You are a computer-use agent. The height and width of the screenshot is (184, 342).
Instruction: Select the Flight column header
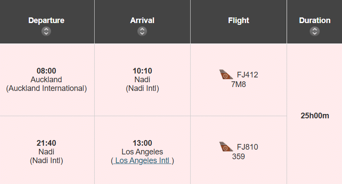(x=238, y=20)
